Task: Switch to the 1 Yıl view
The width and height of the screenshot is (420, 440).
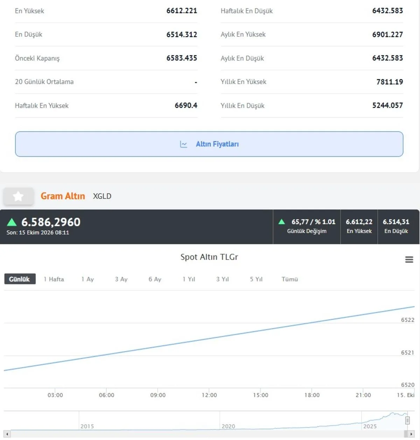Action: (x=189, y=279)
